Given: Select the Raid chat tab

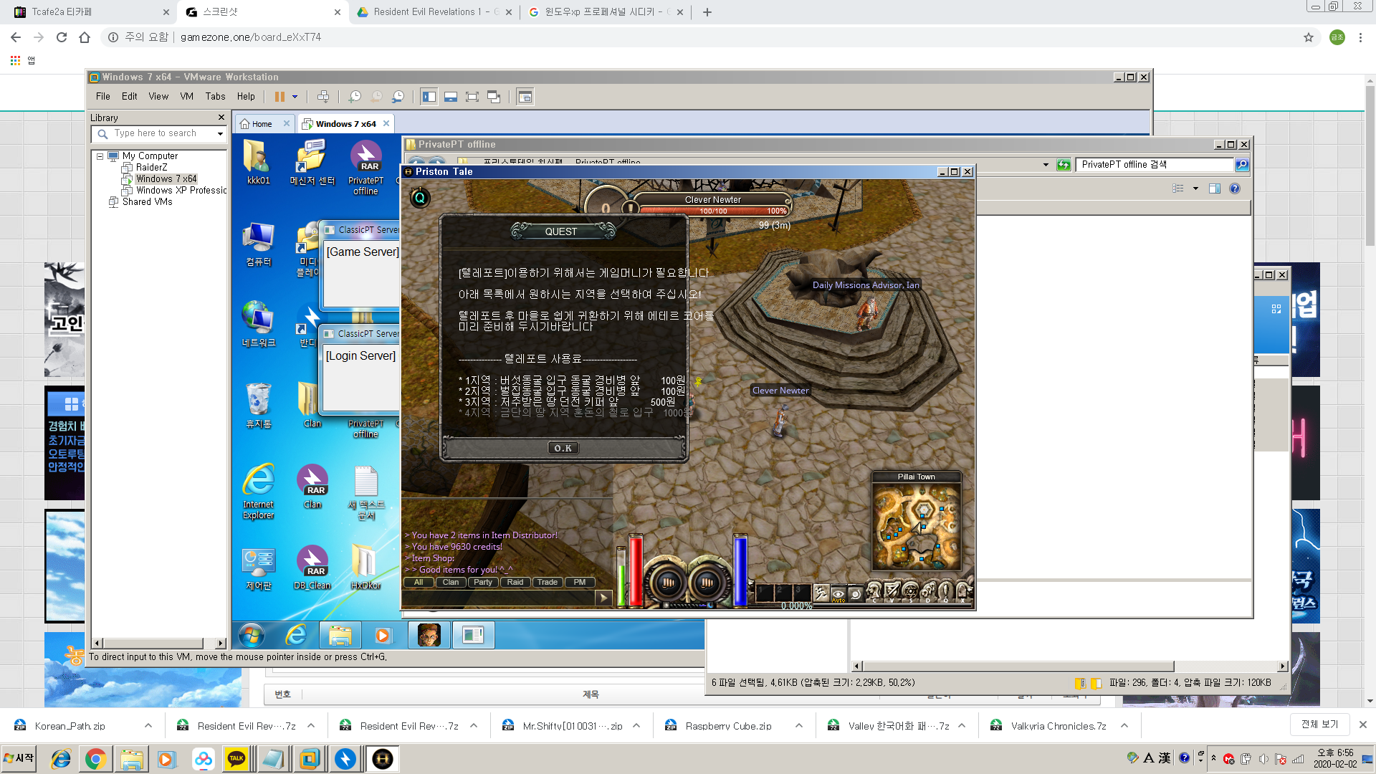Looking at the screenshot, I should [515, 582].
